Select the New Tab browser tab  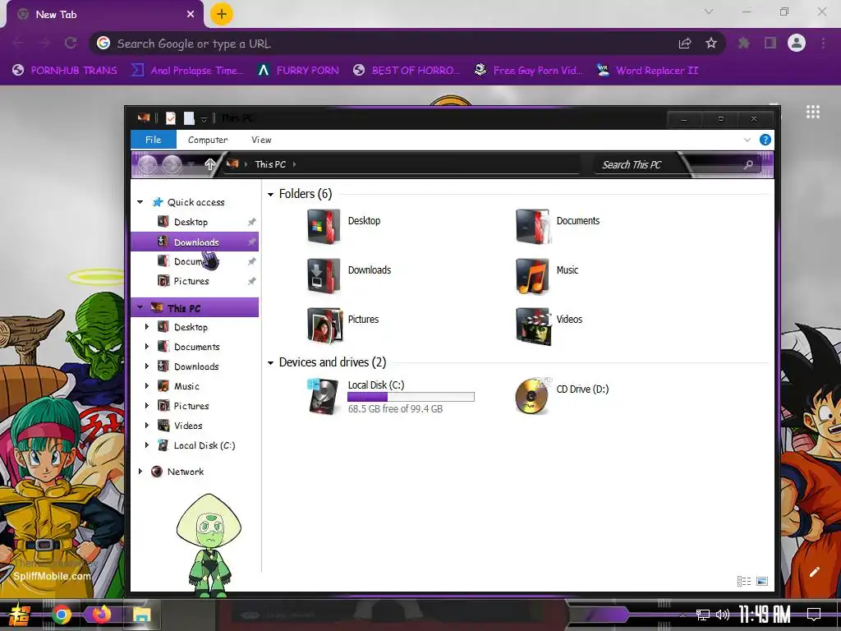[x=104, y=15]
